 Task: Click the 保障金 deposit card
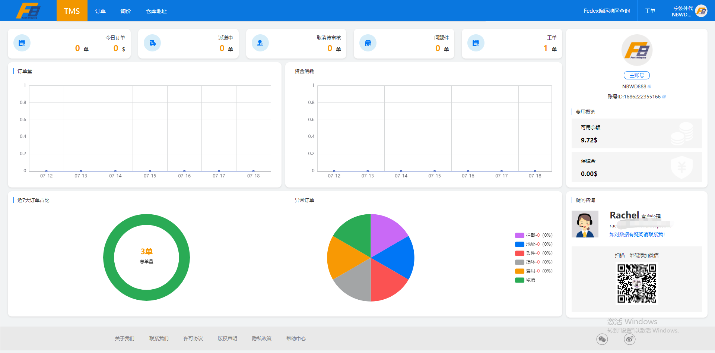637,167
